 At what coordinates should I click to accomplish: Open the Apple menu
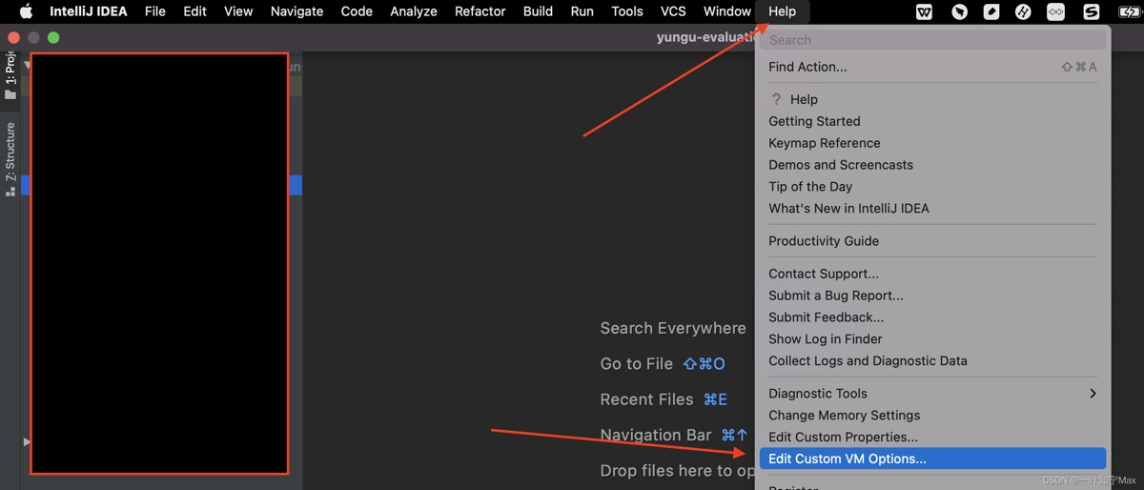tap(26, 11)
